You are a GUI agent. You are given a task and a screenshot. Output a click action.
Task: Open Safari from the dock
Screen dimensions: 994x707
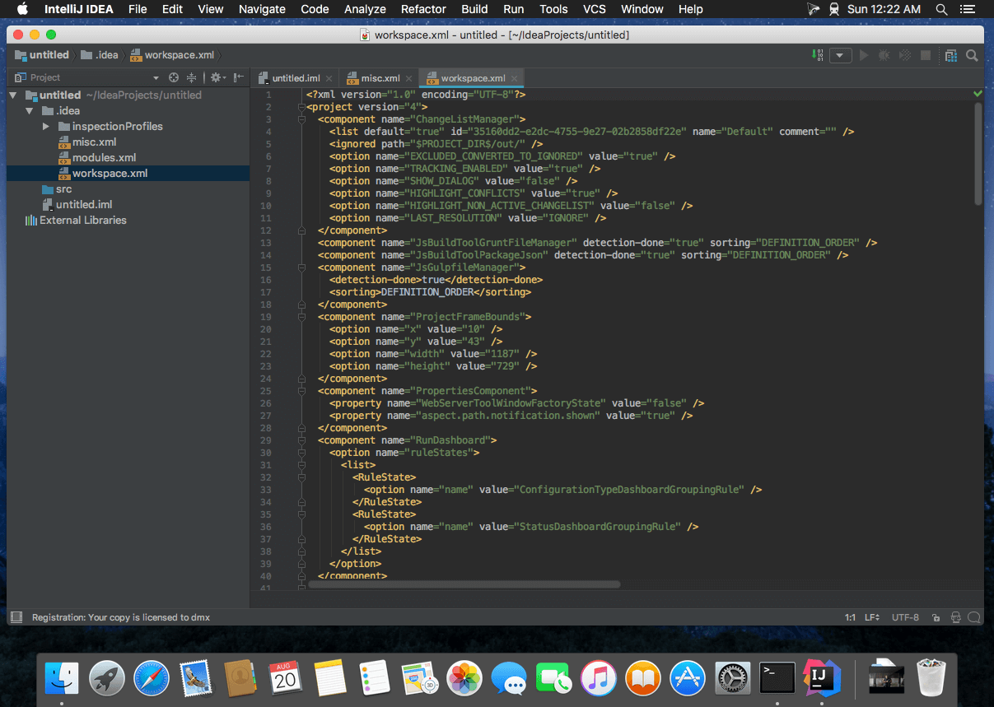click(151, 677)
